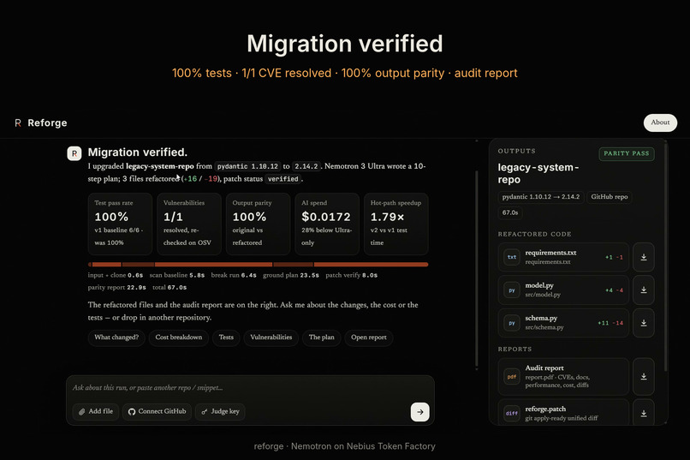Click the chat panel scrollbar
690x460 pixels.
477,268
